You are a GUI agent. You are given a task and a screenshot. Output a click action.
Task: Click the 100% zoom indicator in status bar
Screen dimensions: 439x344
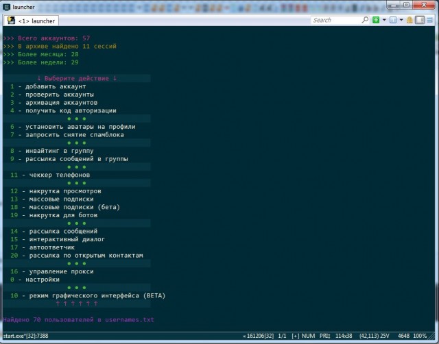(420, 336)
